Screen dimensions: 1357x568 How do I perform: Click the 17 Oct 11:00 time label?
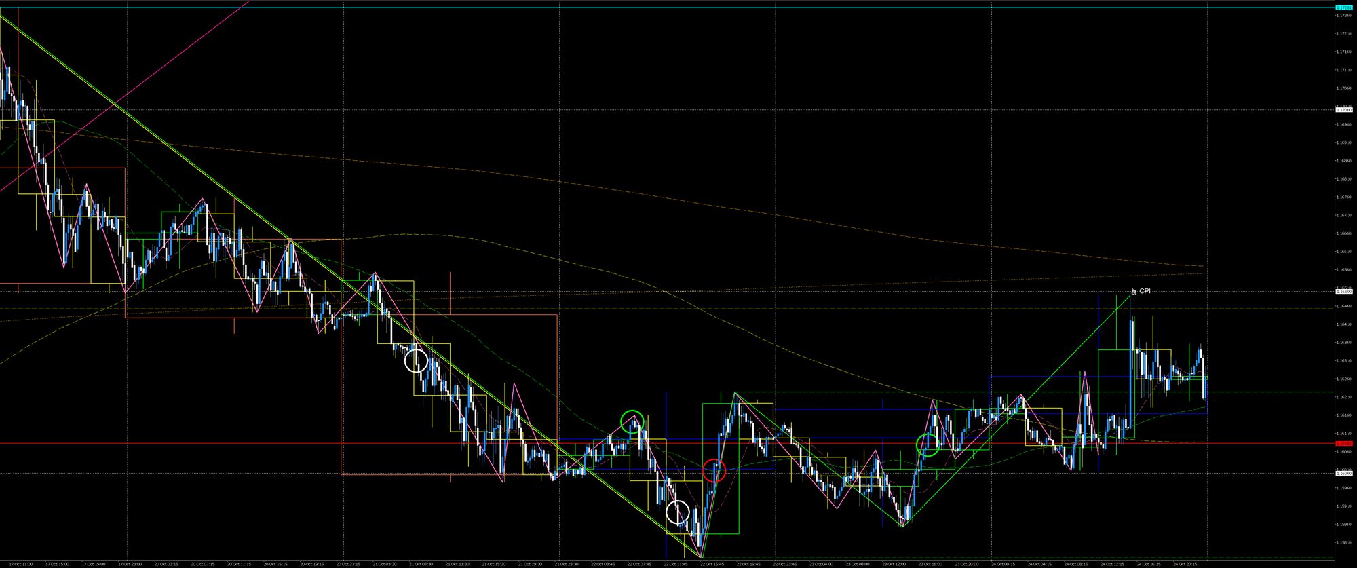point(20,564)
